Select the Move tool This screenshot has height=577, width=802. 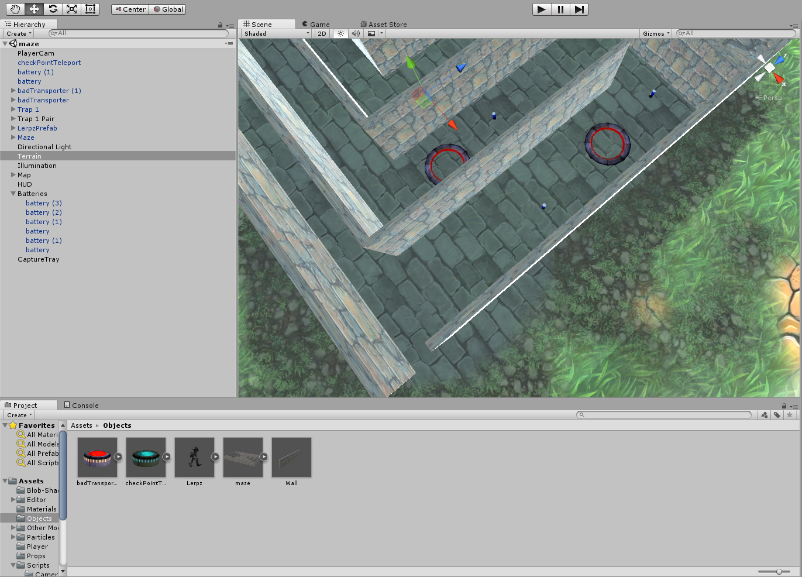click(34, 9)
